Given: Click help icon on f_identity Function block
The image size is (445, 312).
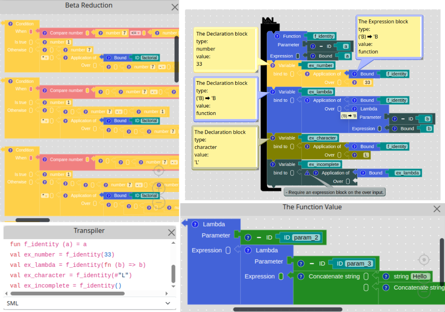Looking at the screenshot, I should pos(275,36).
